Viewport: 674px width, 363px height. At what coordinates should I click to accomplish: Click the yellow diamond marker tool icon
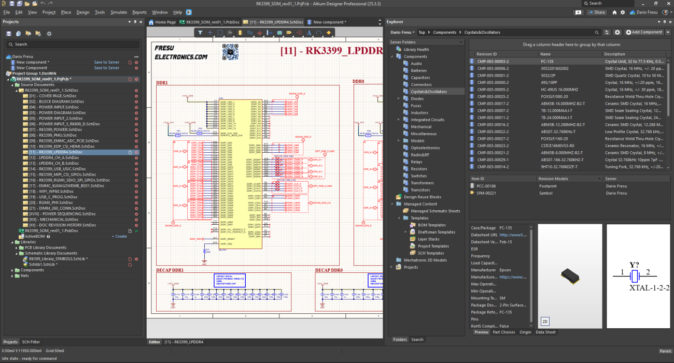(x=329, y=33)
